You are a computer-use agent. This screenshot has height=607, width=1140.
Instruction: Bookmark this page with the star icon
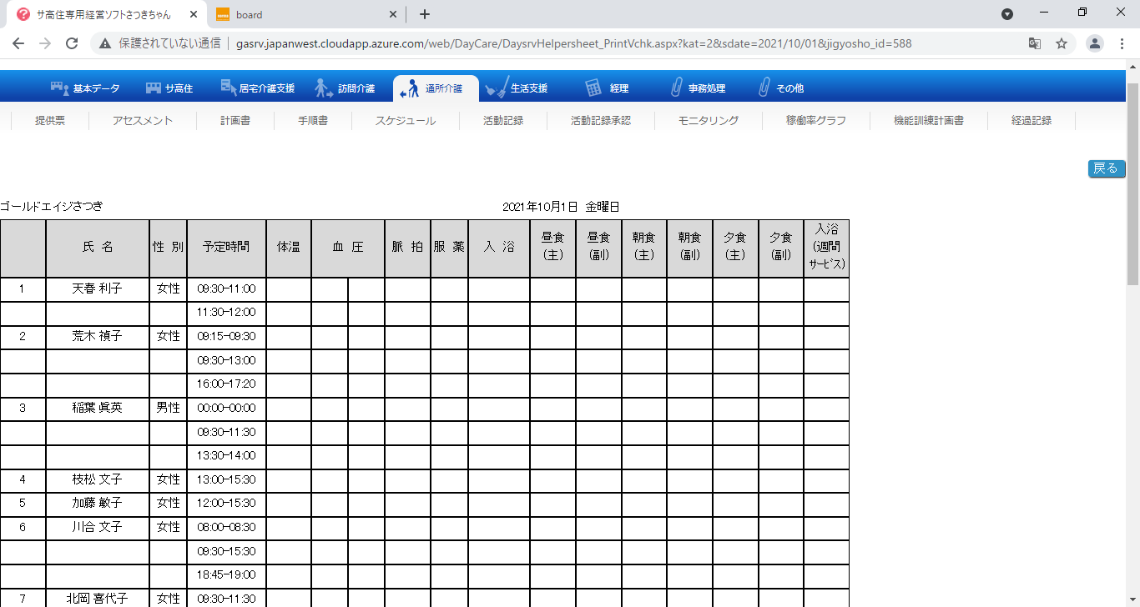(1062, 43)
